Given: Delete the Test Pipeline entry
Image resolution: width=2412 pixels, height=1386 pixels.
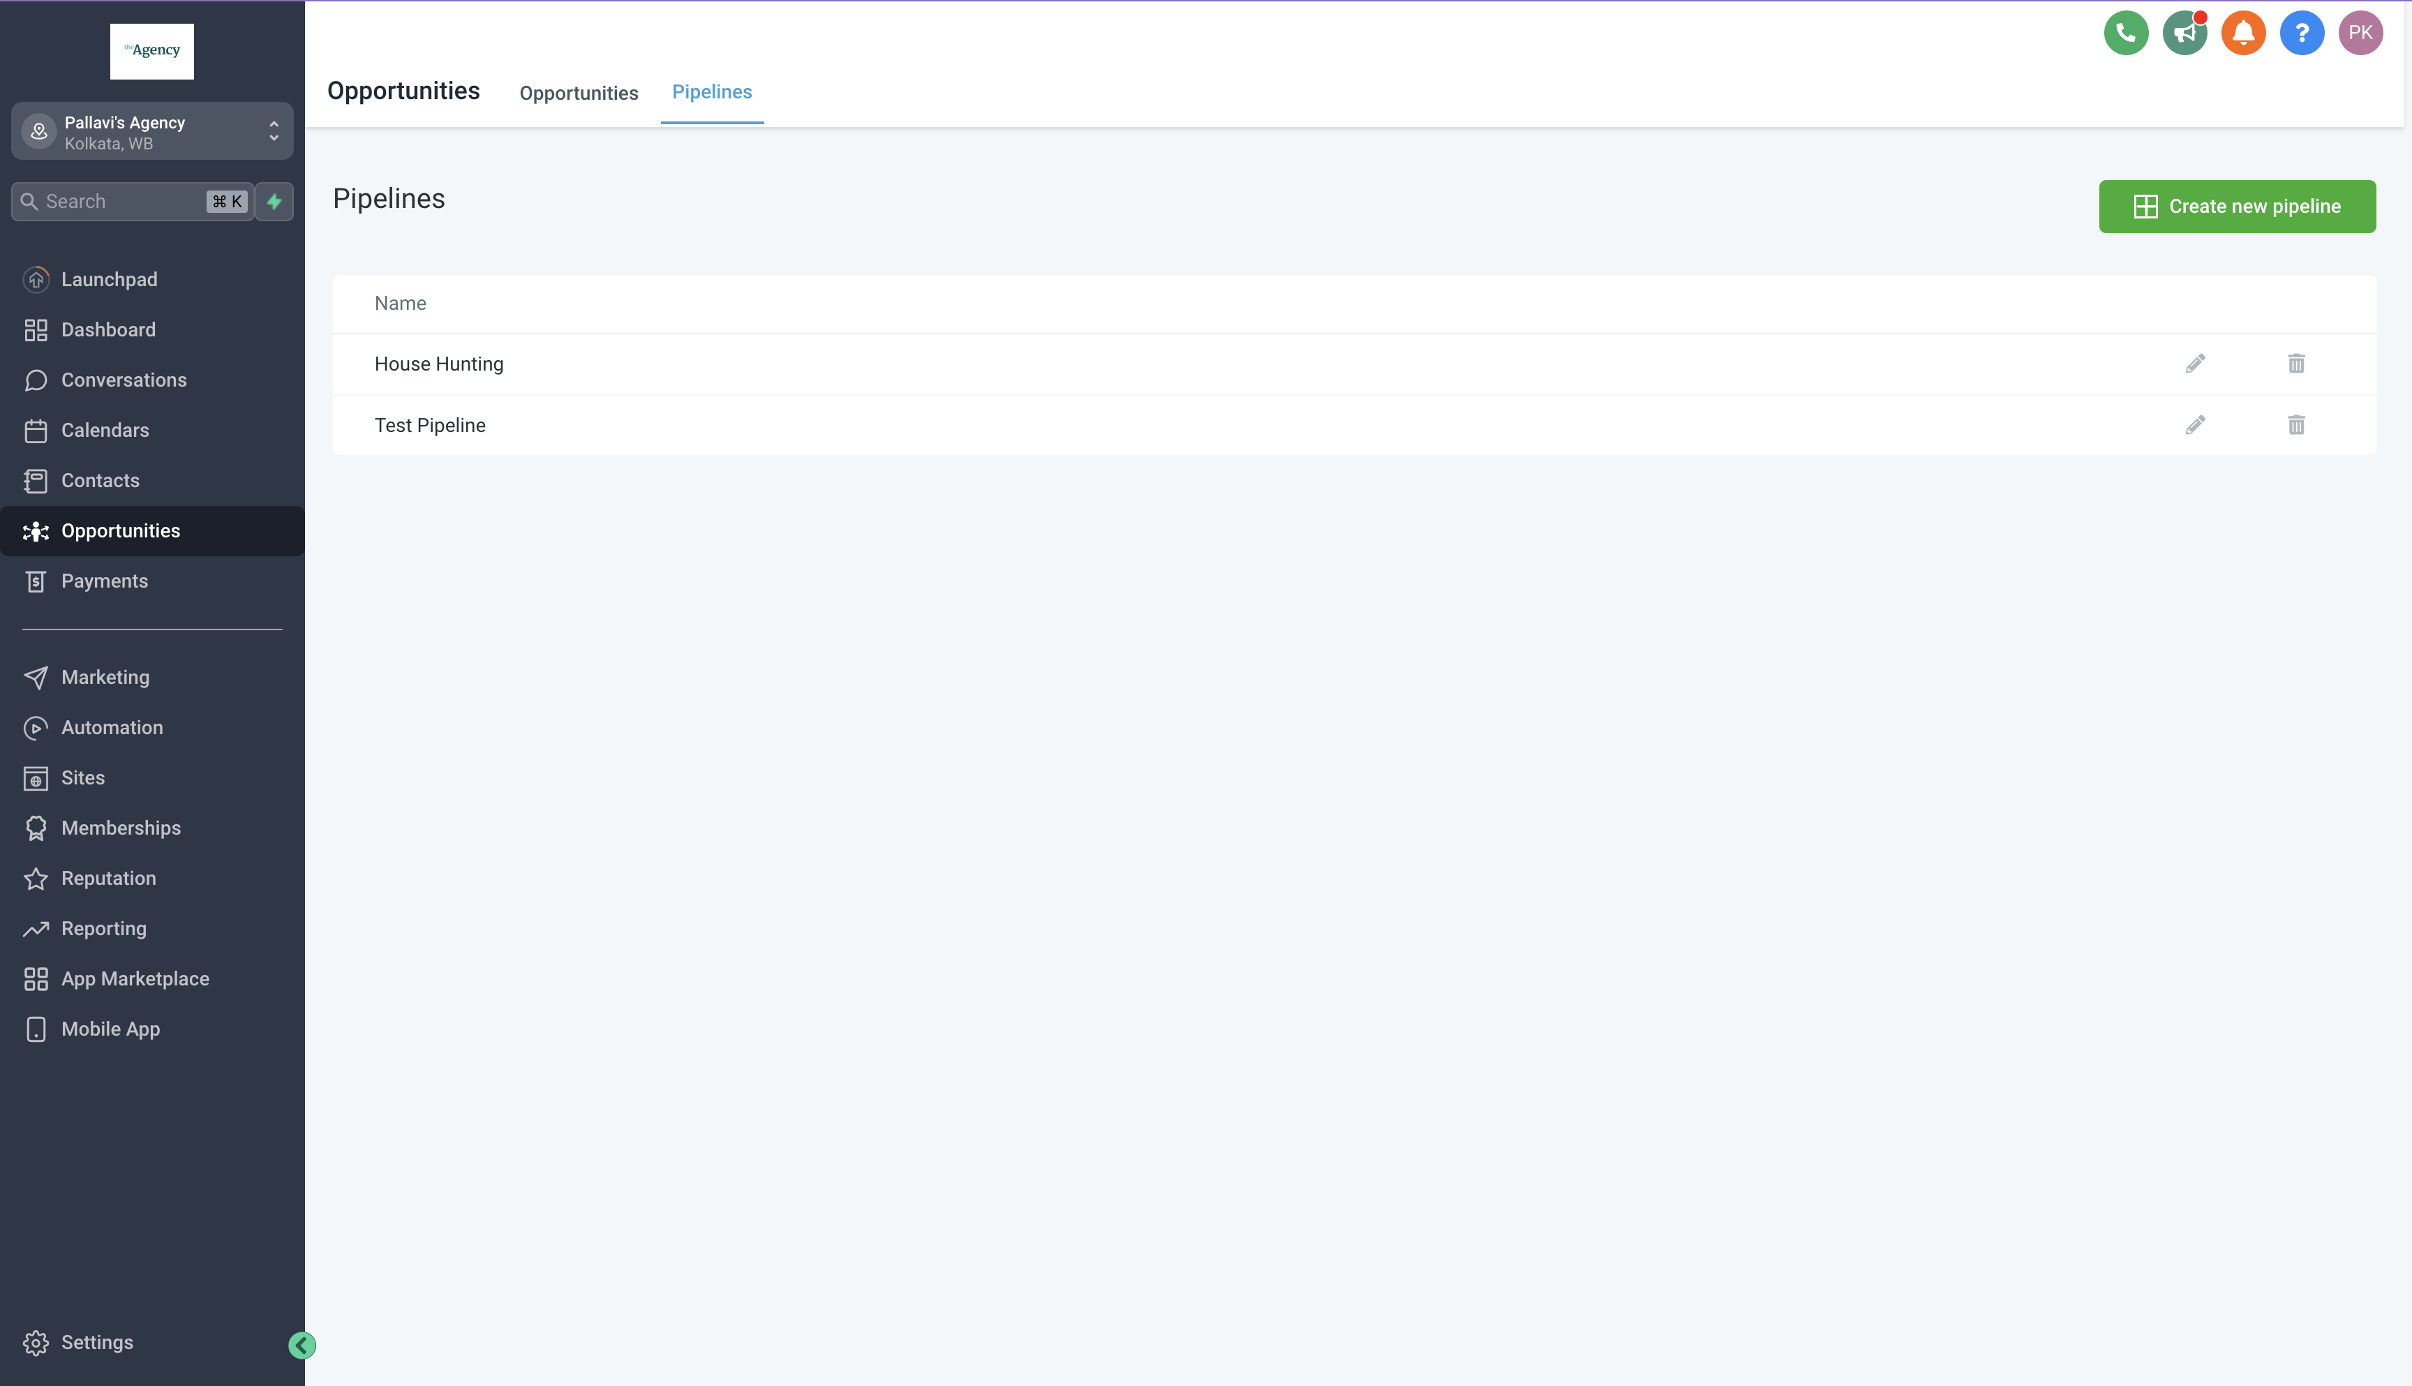Looking at the screenshot, I should (x=2296, y=426).
